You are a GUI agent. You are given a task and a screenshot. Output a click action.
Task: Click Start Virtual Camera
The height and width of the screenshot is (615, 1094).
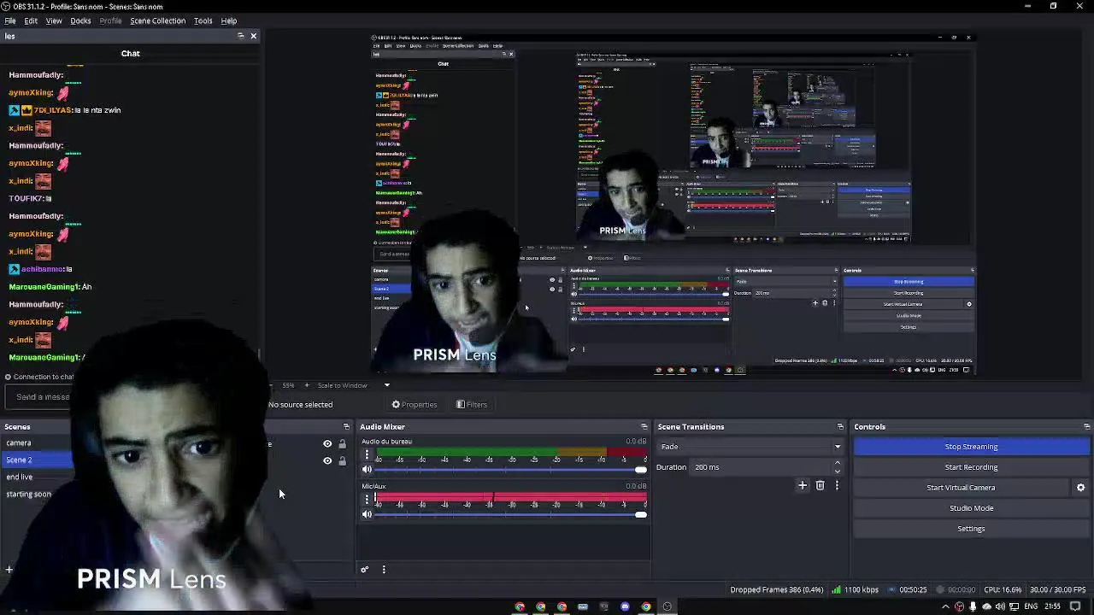tap(961, 488)
